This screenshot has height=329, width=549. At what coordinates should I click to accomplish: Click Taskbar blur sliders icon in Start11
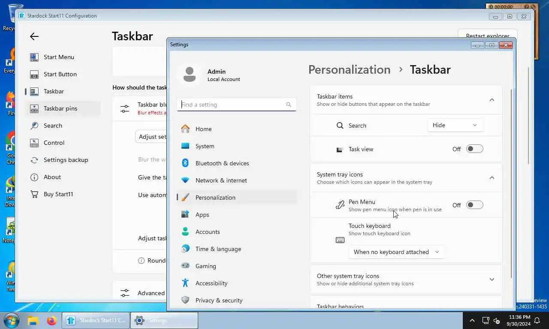(x=125, y=108)
